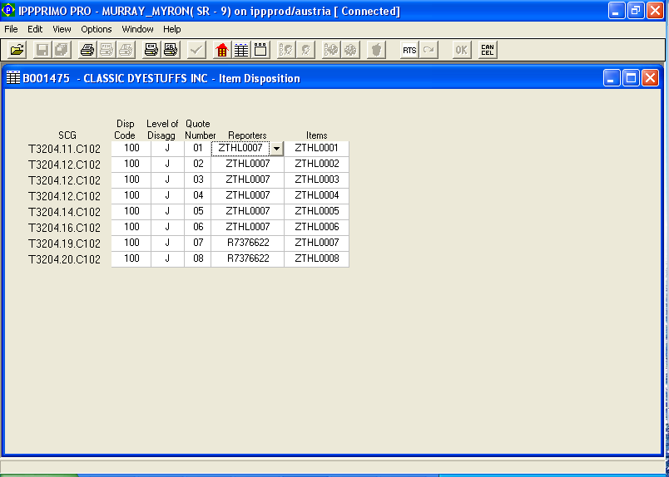Click the SCG column header
The image size is (669, 477).
67,135
